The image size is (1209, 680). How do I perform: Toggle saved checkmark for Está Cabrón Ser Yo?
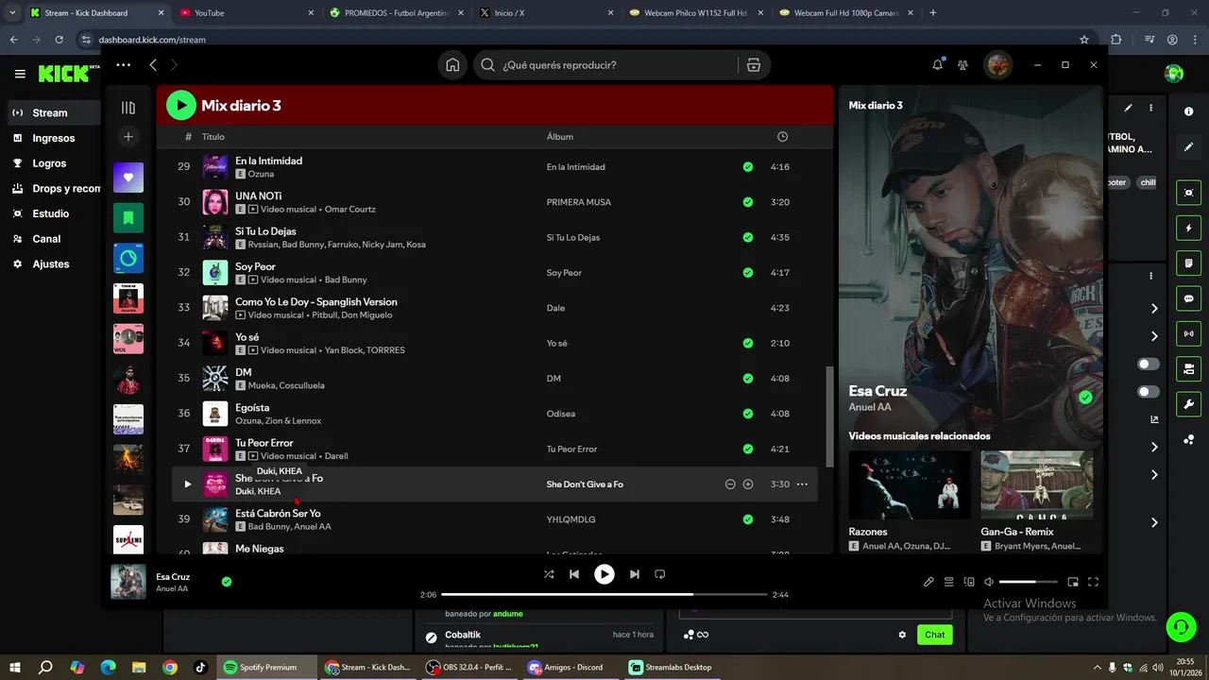point(748,519)
